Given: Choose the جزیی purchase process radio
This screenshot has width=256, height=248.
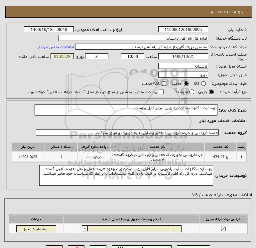Looking at the screenshot, I should (x=211, y=92).
